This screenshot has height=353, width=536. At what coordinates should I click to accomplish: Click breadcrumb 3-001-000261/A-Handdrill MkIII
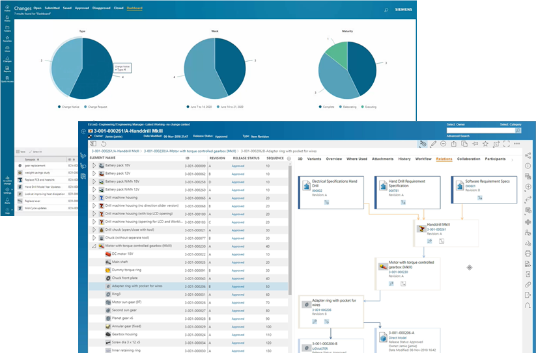pyautogui.click(x=115, y=151)
